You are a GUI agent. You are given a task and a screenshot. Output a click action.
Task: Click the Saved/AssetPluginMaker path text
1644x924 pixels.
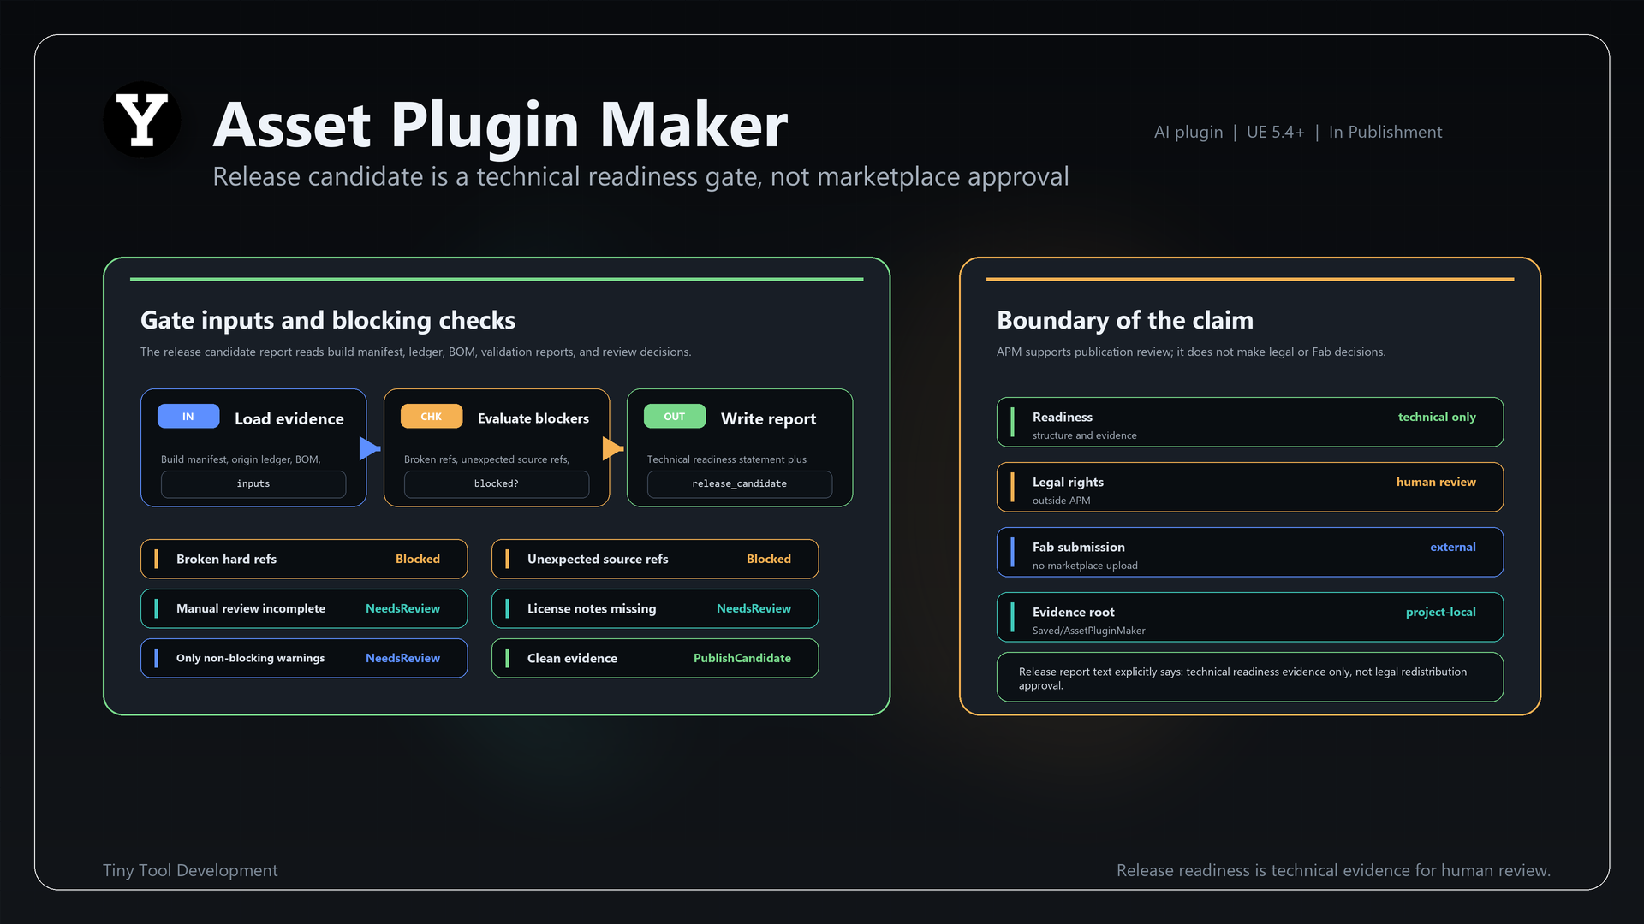[x=1088, y=631]
